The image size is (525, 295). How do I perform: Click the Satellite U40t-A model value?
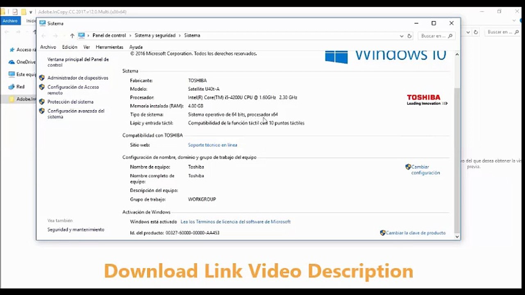click(x=204, y=89)
